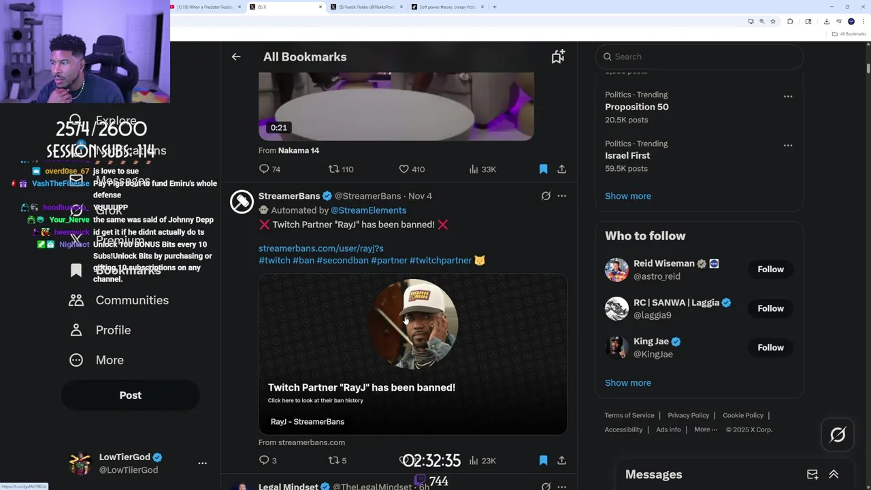Image resolution: width=871 pixels, height=490 pixels.
Task: Open Cookie Policy link
Action: click(743, 415)
